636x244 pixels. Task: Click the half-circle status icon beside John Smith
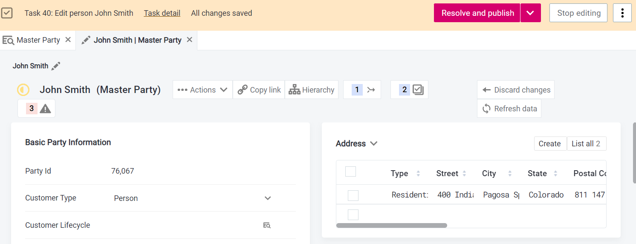(23, 90)
